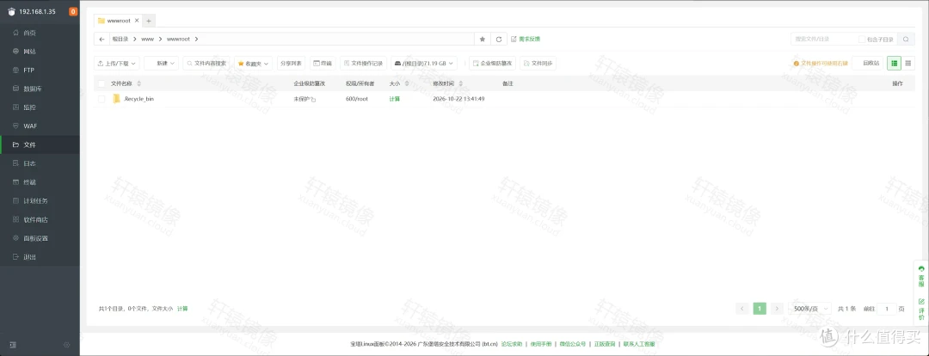Click the 搜索文件/目录 search field

pyautogui.click(x=823, y=39)
